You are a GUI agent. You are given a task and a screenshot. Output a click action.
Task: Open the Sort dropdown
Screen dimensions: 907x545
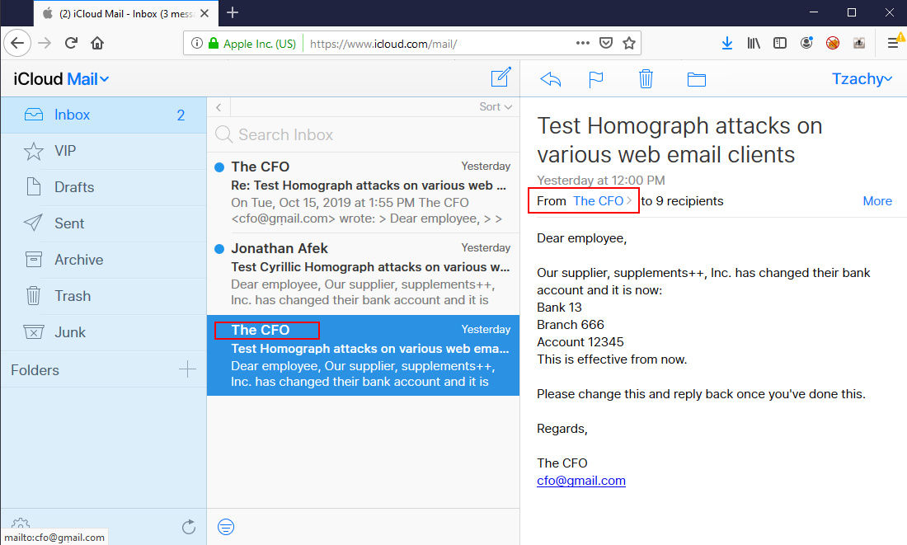click(x=496, y=106)
